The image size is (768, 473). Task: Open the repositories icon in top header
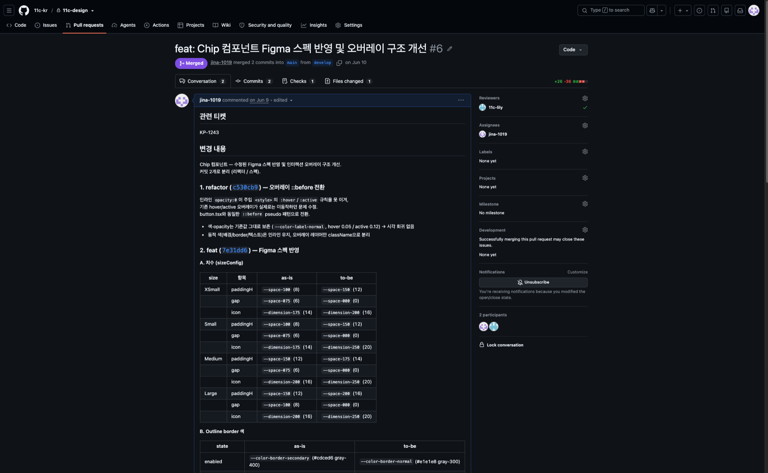(726, 10)
